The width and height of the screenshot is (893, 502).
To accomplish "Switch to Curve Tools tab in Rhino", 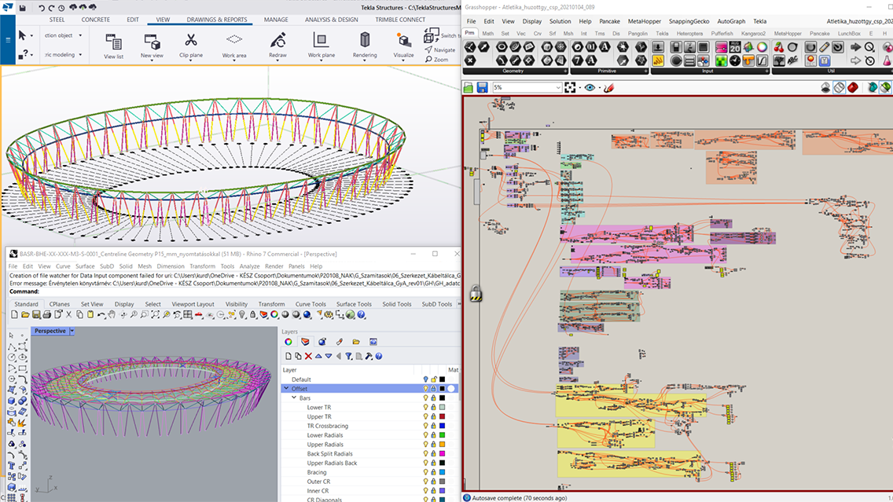I will click(x=311, y=304).
